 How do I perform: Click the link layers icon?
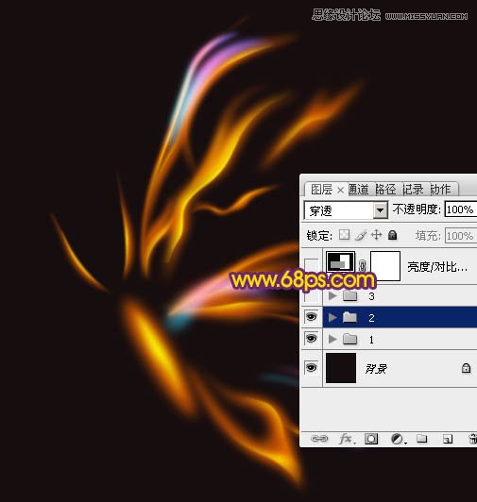pyautogui.click(x=319, y=438)
